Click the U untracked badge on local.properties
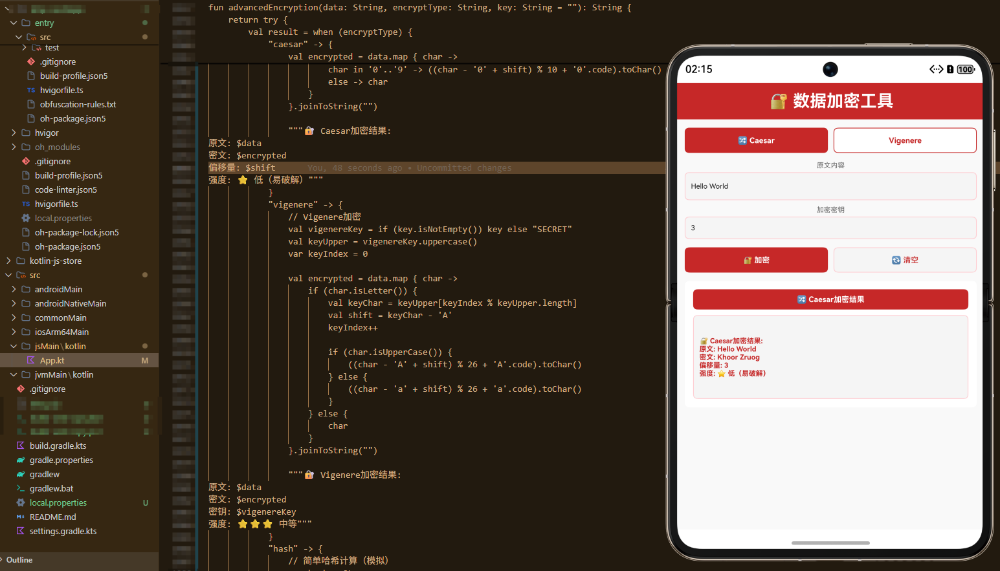Viewport: 1000px width, 571px height. coord(146,502)
